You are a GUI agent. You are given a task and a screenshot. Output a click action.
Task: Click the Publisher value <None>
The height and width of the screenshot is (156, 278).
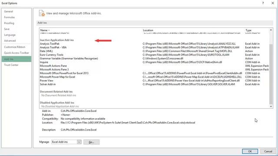66,115
